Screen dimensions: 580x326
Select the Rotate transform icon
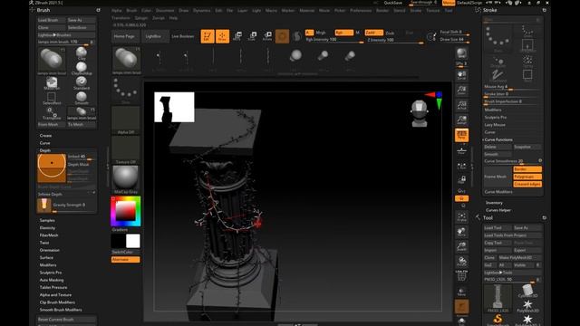pos(267,36)
